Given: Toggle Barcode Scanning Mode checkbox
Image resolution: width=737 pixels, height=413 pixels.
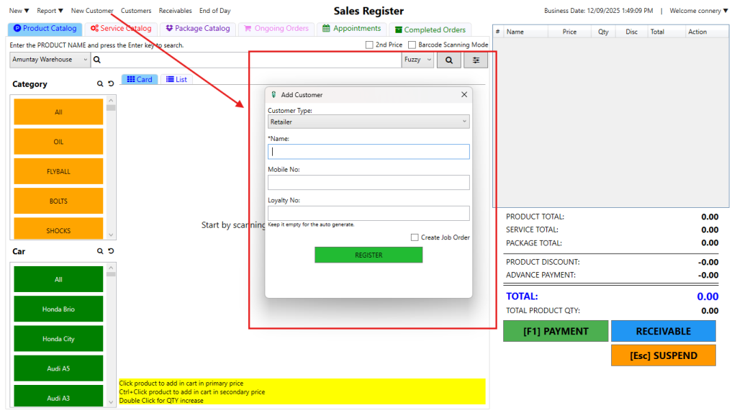Looking at the screenshot, I should pos(412,45).
